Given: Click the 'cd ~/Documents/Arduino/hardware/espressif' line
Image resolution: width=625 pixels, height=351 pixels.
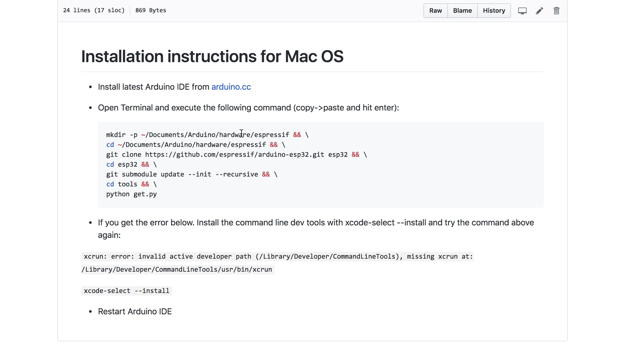Looking at the screenshot, I should (196, 145).
